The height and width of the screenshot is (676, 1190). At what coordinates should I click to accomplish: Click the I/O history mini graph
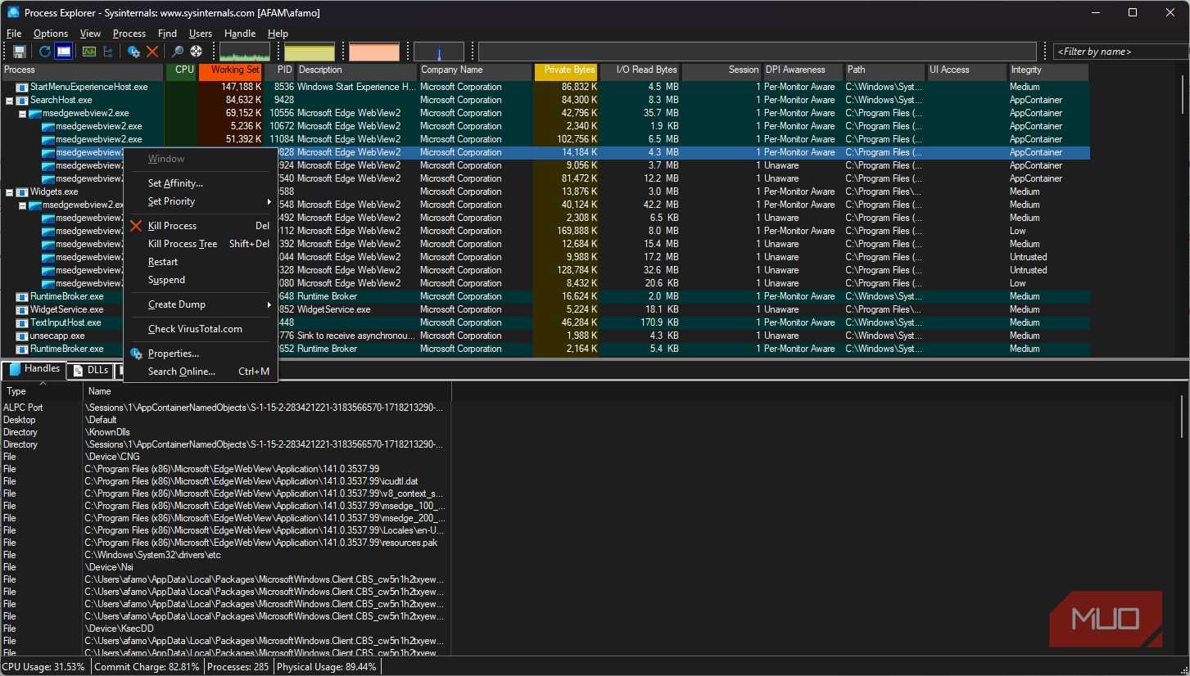click(x=439, y=52)
